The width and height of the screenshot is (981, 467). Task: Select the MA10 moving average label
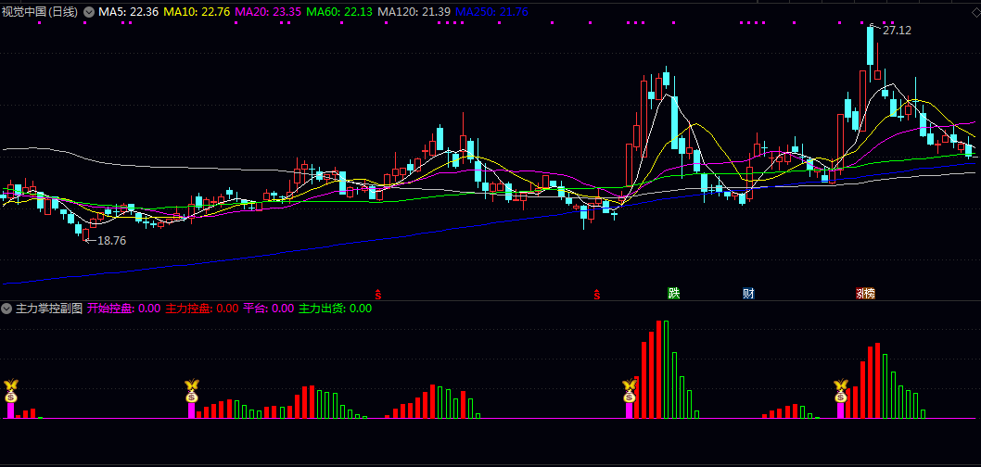pyautogui.click(x=197, y=12)
